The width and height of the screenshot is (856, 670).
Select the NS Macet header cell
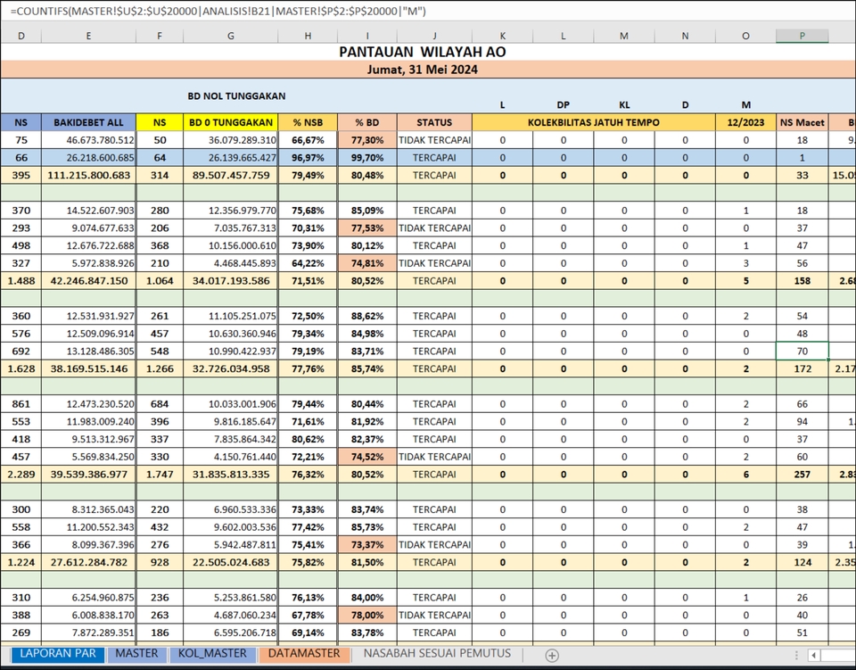[x=802, y=122]
